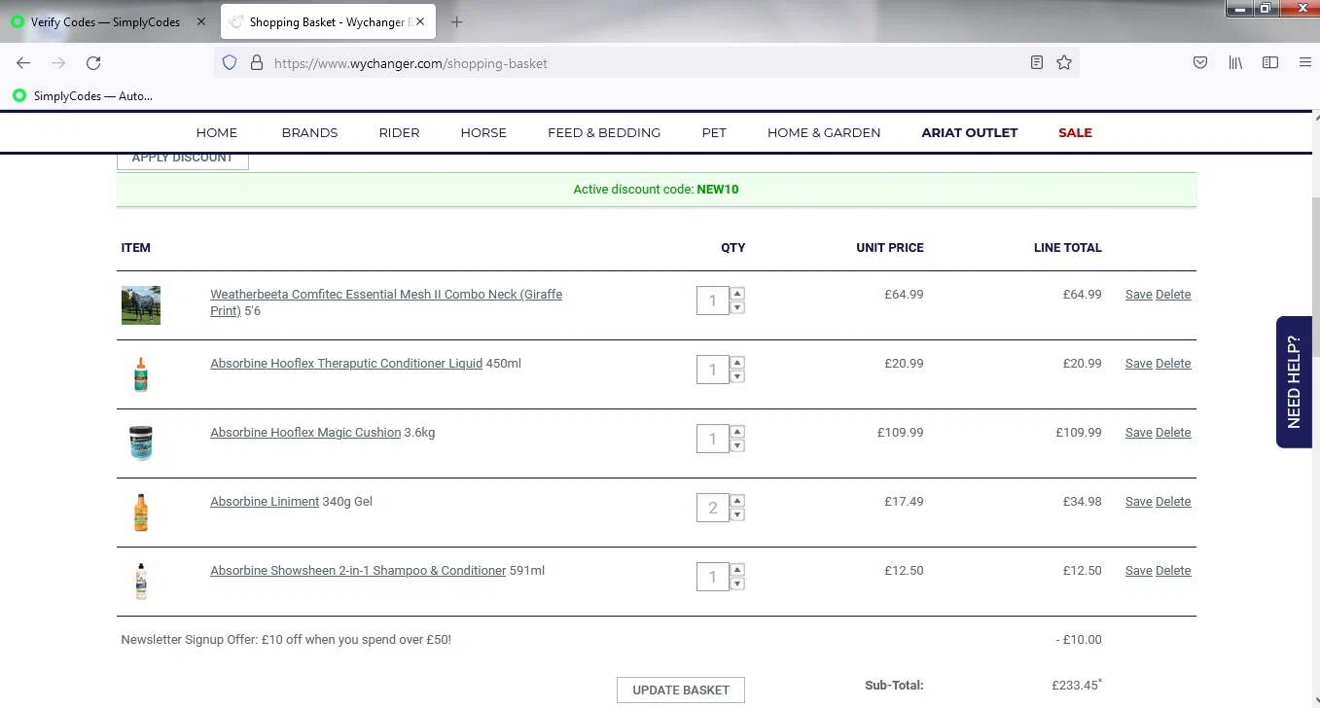Click the tracking protection shield icon
The height and width of the screenshot is (708, 1320).
point(230,63)
